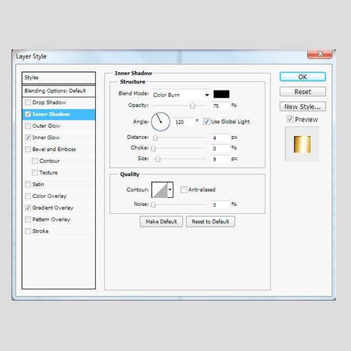Enable the Anti-aliased checkbox
Image resolution: width=351 pixels, height=351 pixels.
coord(184,190)
